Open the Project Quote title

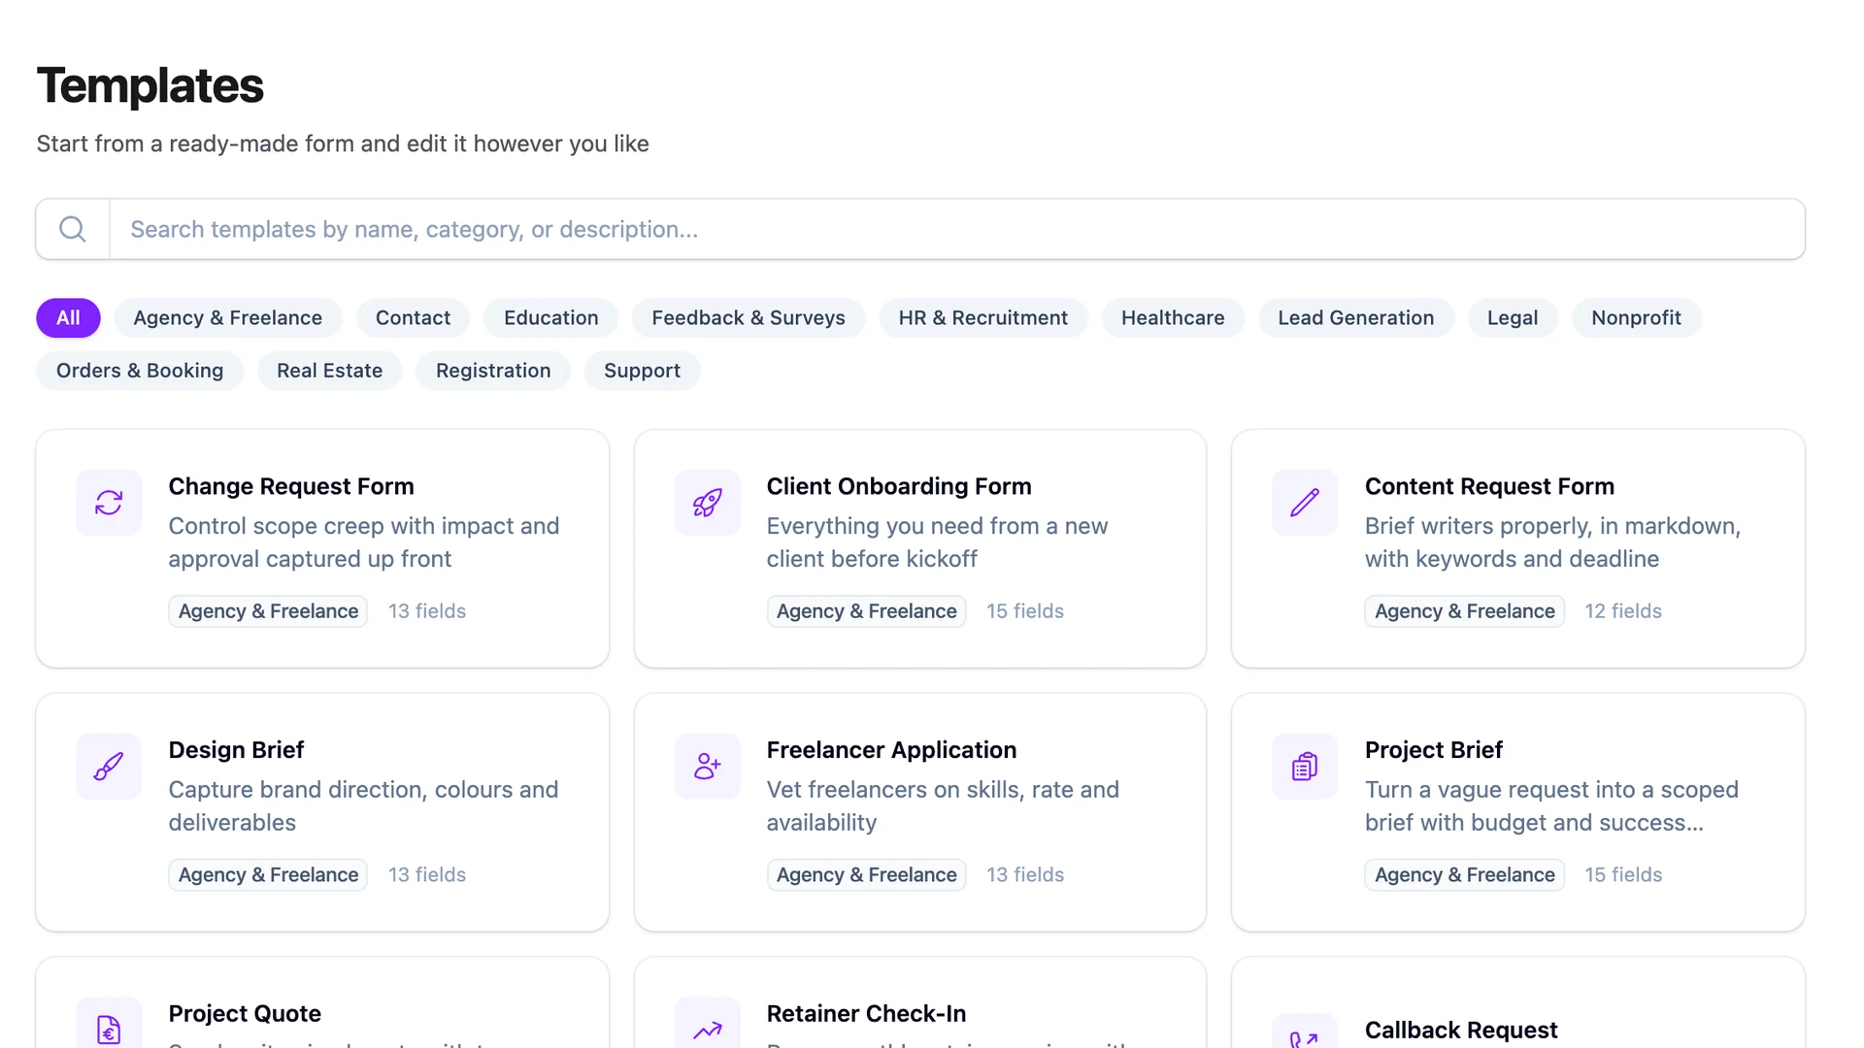click(x=245, y=1014)
